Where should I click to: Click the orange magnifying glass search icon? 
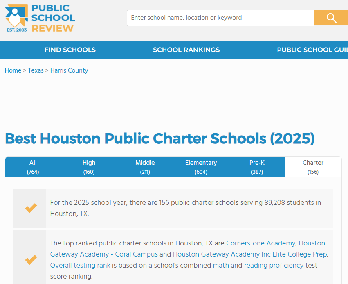pyautogui.click(x=330, y=18)
